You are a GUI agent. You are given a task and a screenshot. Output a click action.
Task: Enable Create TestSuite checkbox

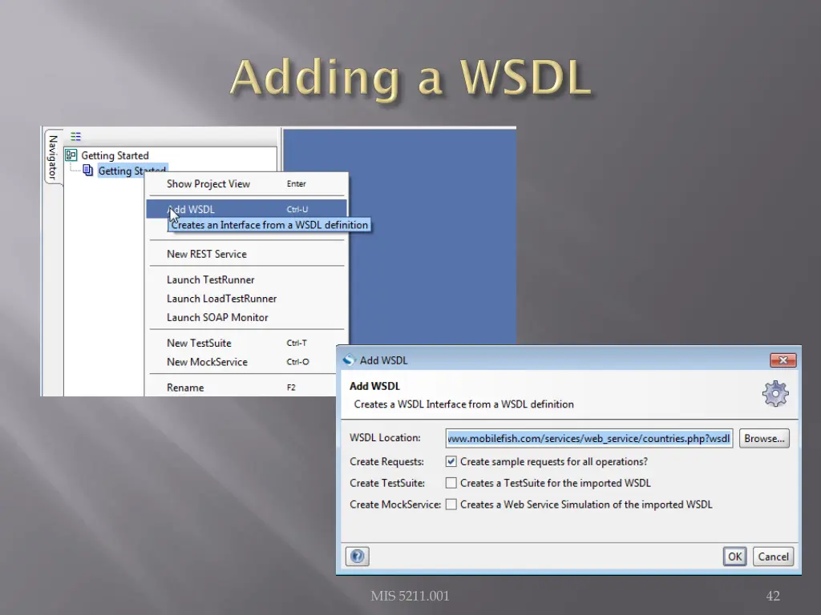[451, 483]
